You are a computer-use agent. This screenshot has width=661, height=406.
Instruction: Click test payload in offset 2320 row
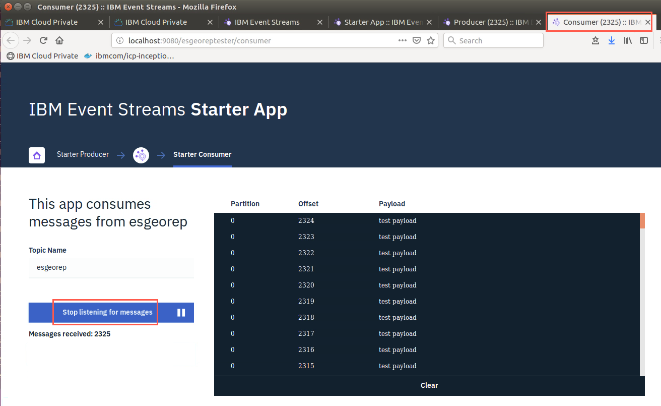398,285
